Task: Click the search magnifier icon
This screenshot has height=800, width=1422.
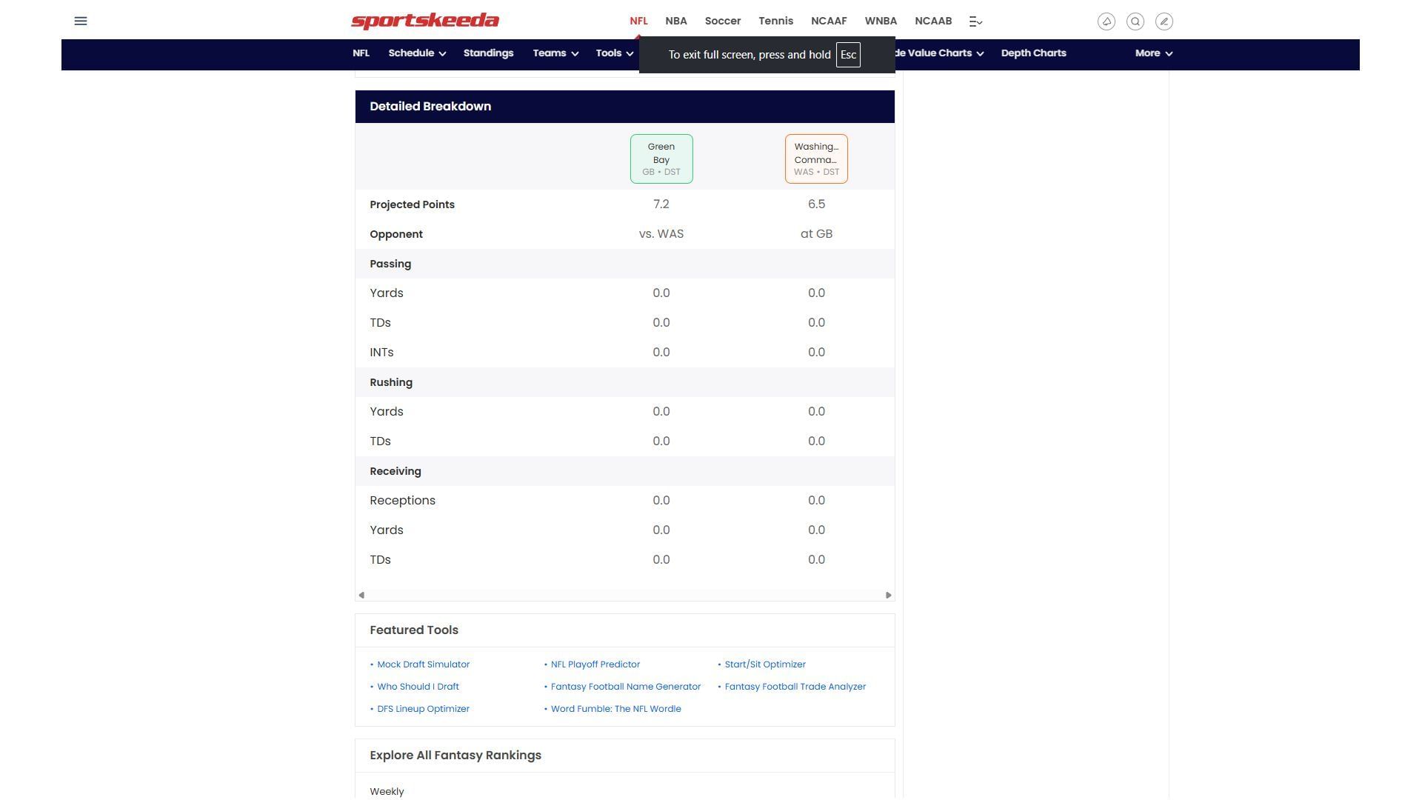Action: point(1135,21)
